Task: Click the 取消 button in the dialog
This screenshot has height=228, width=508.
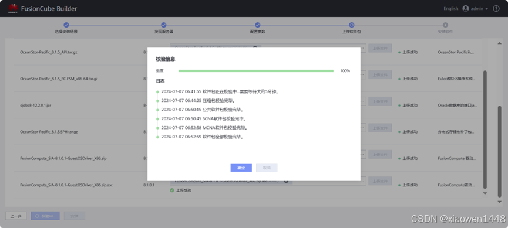Action: tap(267, 168)
